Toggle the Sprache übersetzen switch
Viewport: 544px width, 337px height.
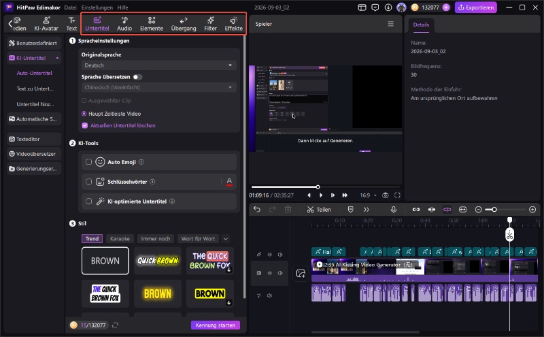click(x=137, y=77)
